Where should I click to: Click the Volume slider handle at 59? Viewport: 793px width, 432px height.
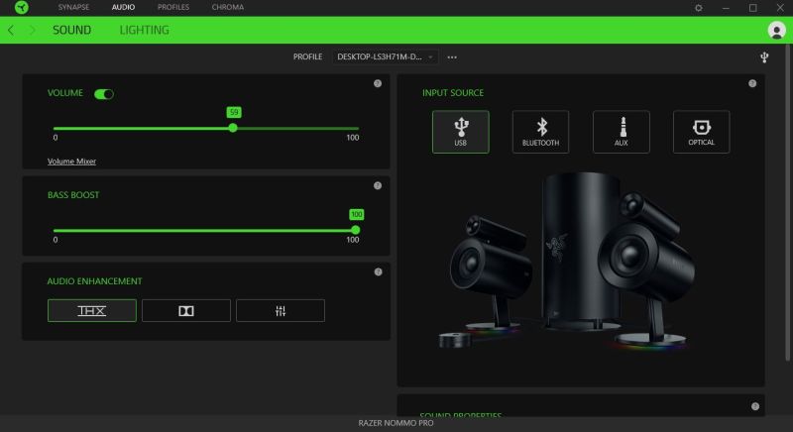233,128
